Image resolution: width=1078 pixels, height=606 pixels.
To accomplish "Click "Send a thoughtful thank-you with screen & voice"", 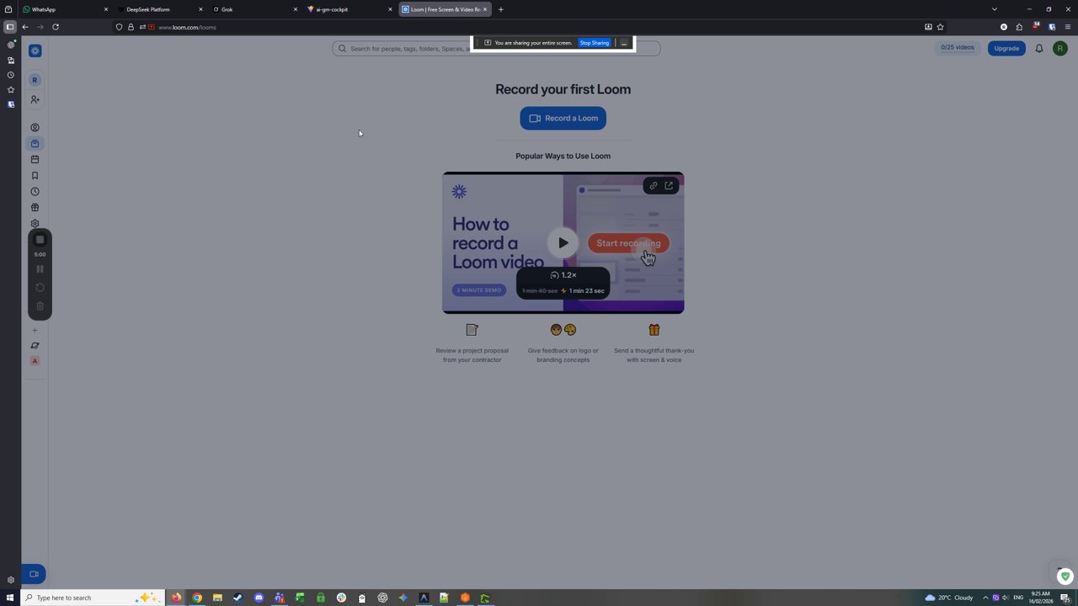I will (654, 355).
